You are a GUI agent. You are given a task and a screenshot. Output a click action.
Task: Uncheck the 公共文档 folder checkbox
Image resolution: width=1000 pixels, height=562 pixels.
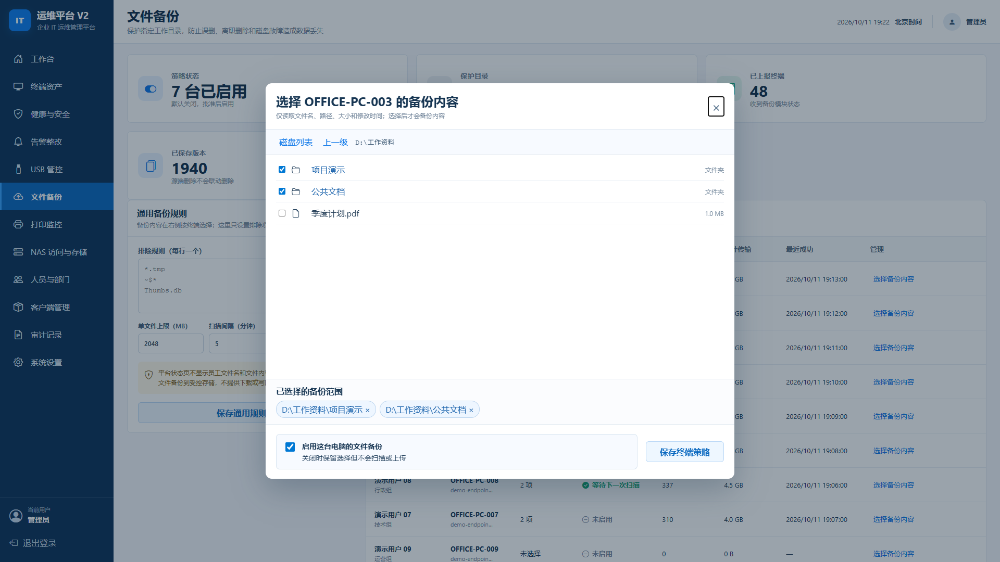pyautogui.click(x=282, y=191)
